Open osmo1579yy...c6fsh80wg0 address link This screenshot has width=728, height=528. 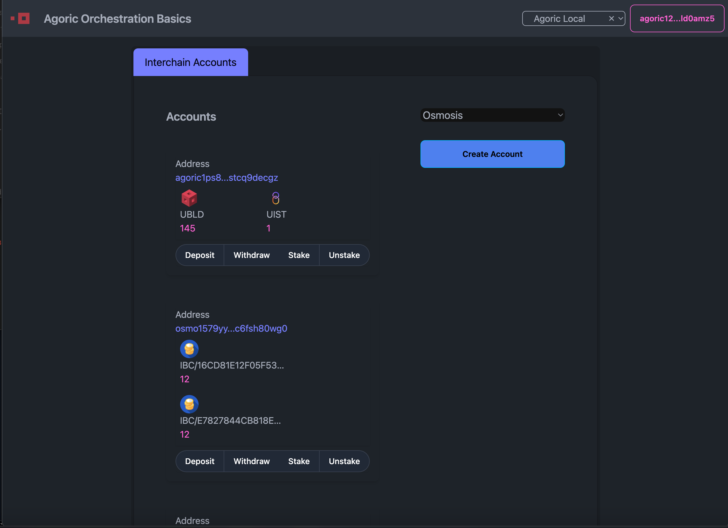pyautogui.click(x=231, y=328)
